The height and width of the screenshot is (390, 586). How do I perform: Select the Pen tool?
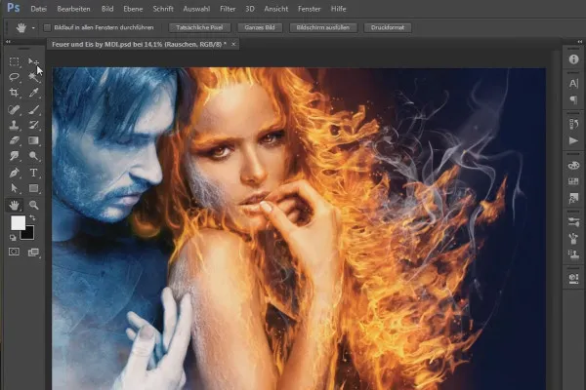(15, 173)
